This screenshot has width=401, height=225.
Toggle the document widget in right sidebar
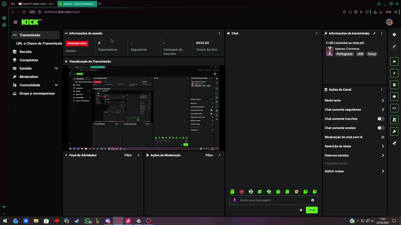[x=394, y=85]
